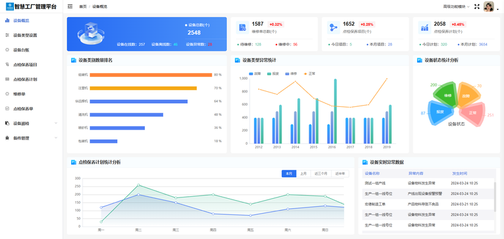Toggle fullscreen mode icon in header
The width and height of the screenshot is (504, 239).
(477, 6)
